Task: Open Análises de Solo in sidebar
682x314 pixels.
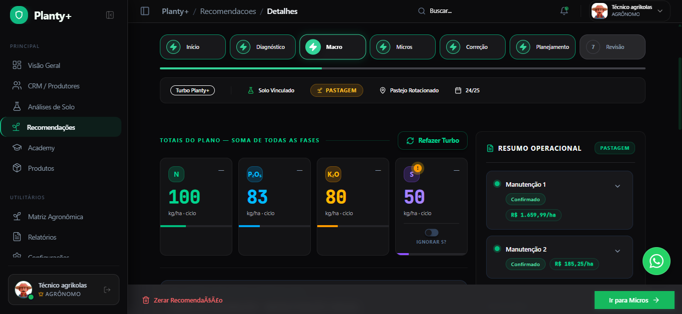Action: click(x=51, y=107)
